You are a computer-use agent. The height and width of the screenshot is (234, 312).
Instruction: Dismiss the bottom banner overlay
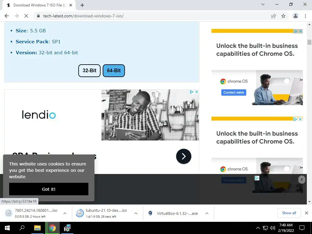click(x=302, y=179)
